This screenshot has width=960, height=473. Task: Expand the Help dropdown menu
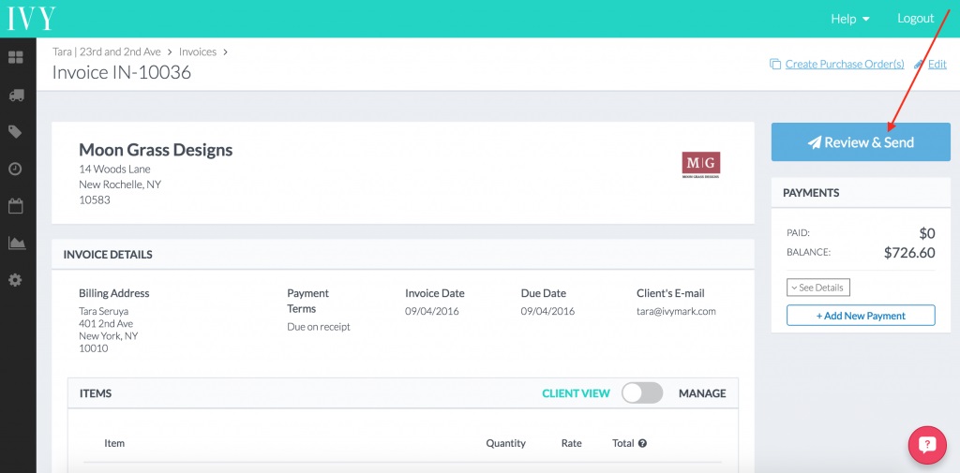point(849,19)
